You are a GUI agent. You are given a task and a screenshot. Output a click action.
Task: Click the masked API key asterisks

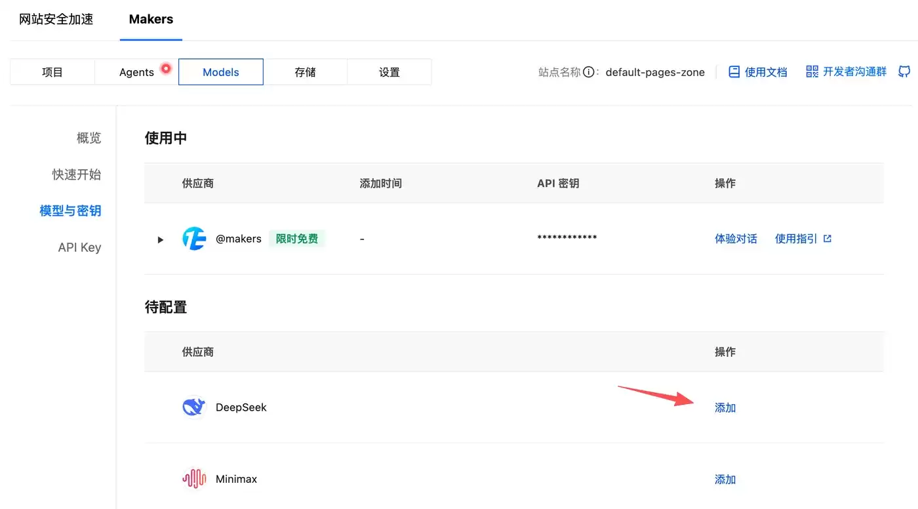click(x=567, y=237)
